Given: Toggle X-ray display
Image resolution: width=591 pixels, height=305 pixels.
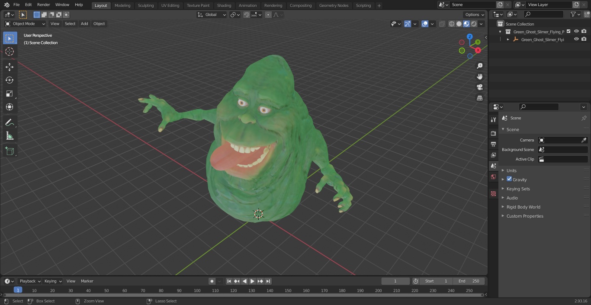Looking at the screenshot, I should 442,24.
